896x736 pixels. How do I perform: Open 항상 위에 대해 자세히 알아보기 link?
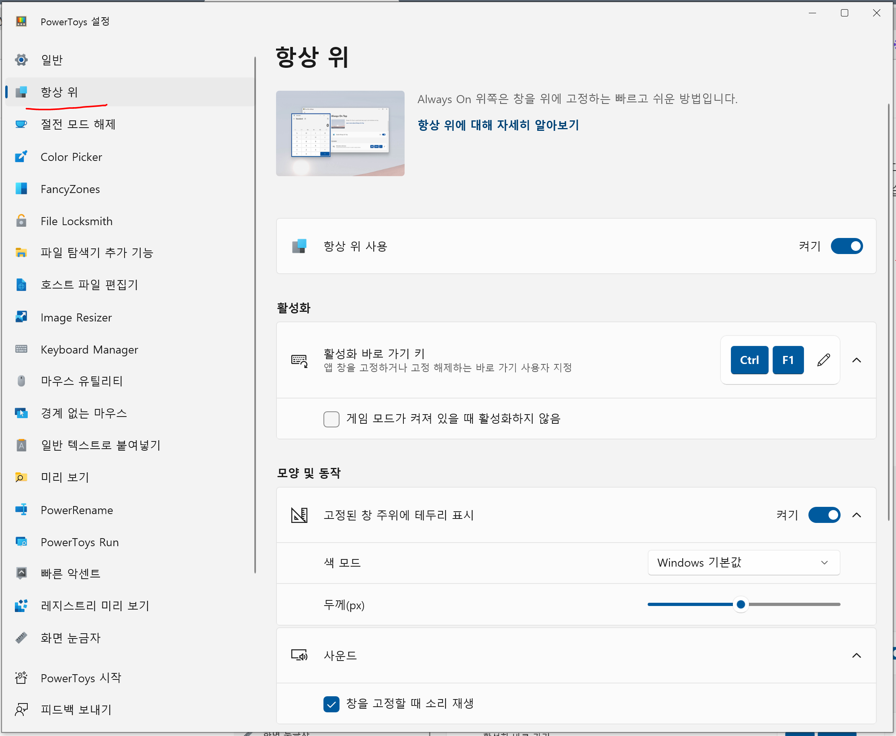pyautogui.click(x=498, y=125)
